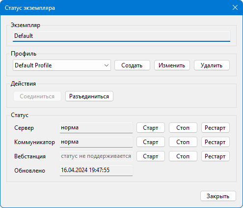Viewport: 243px width, 208px height.
Task: Click the Удалить profile button
Action: (x=212, y=65)
